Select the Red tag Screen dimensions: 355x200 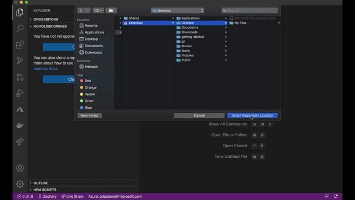coord(85,81)
